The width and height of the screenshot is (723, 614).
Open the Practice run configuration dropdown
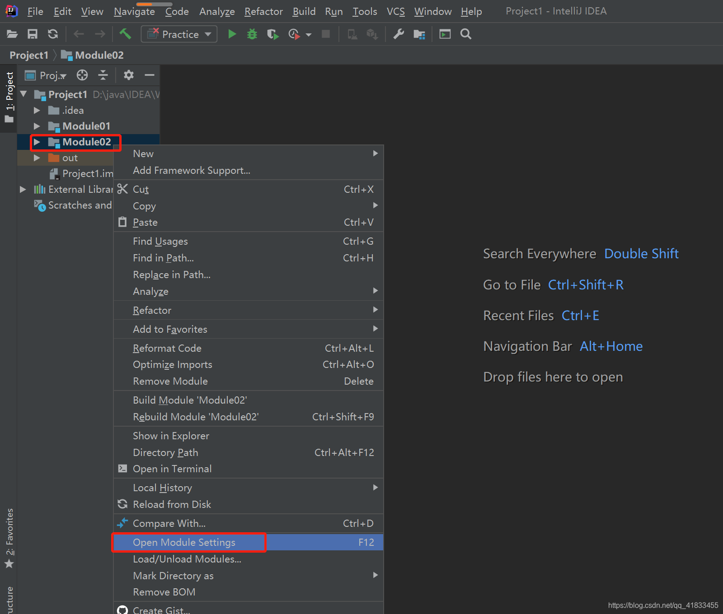[x=179, y=34]
